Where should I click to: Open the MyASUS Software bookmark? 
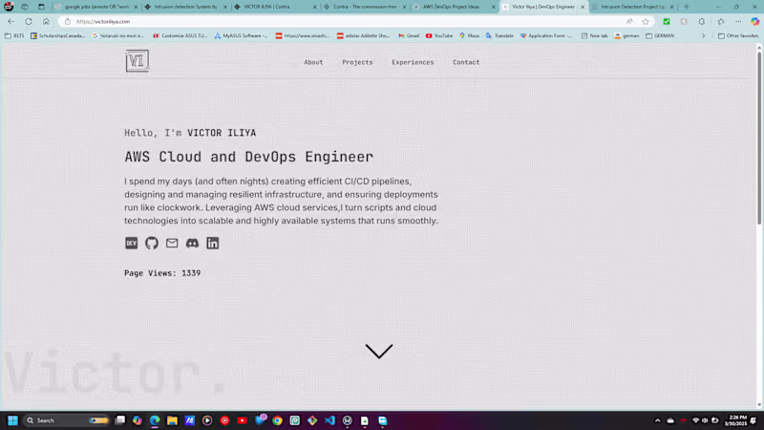click(x=242, y=35)
